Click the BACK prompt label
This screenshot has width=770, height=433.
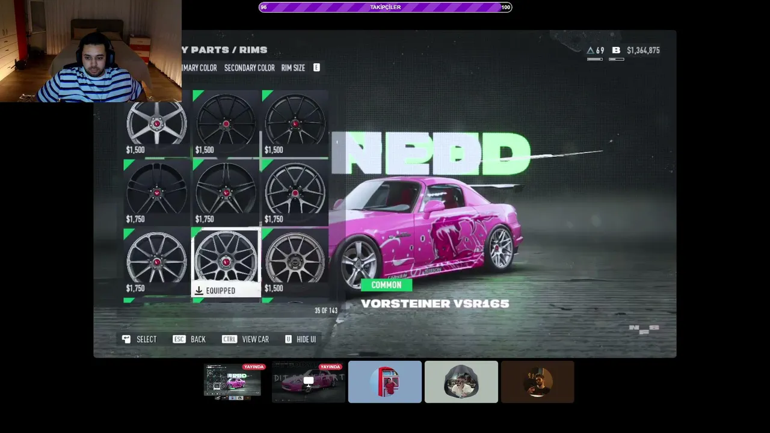point(198,339)
